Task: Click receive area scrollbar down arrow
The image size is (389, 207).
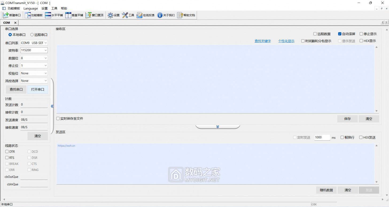Action: click(376, 111)
